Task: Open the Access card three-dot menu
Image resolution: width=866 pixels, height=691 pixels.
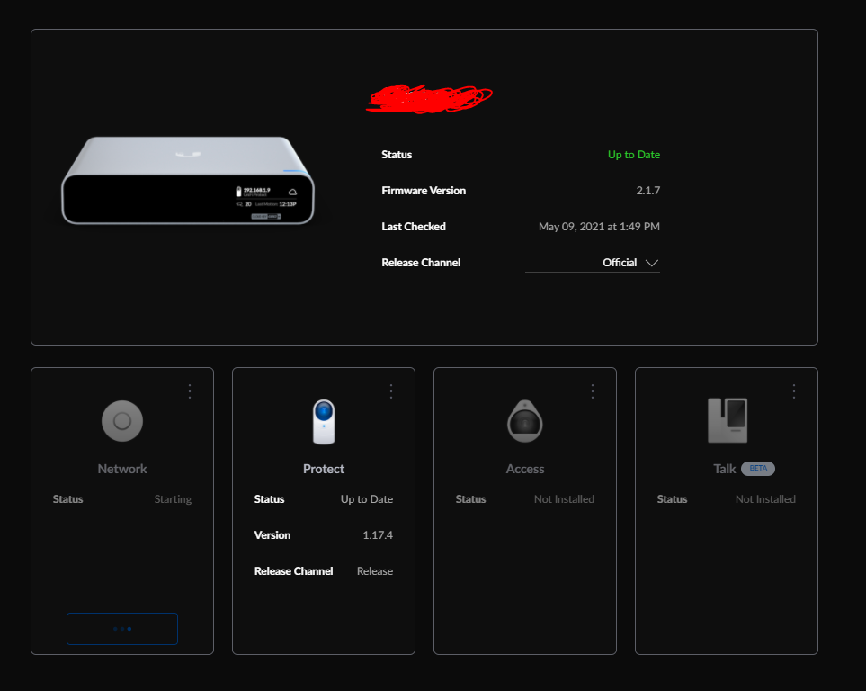Action: point(593,390)
